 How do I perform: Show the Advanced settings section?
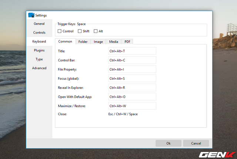coord(39,68)
